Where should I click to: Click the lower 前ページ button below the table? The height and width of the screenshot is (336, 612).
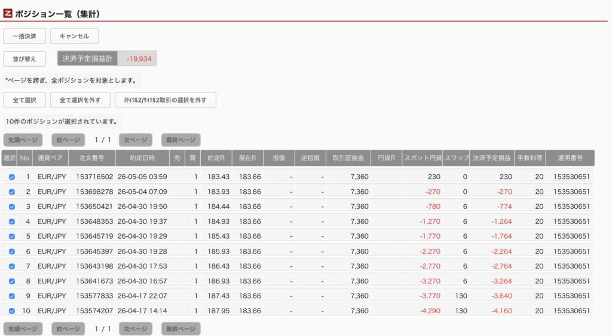[x=68, y=329]
